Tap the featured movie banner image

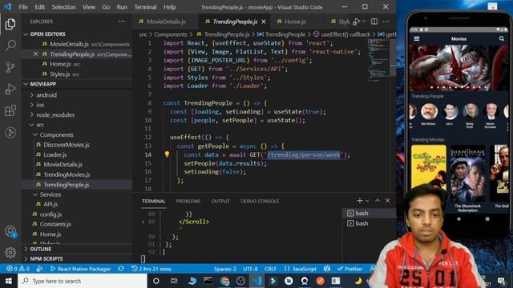458,67
